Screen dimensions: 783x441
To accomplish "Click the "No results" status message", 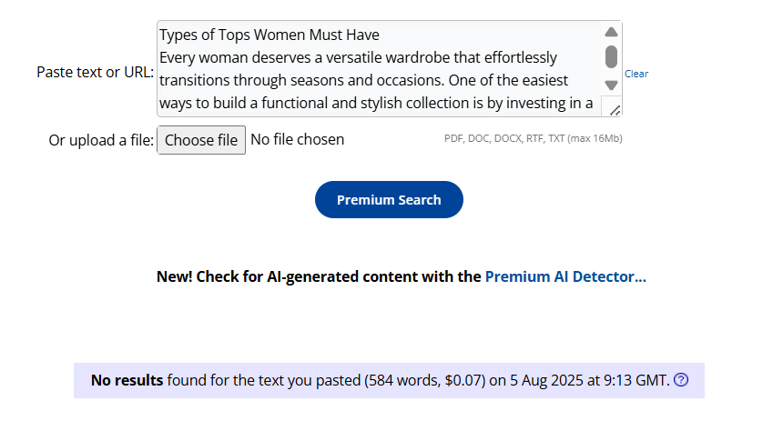I will (x=127, y=380).
